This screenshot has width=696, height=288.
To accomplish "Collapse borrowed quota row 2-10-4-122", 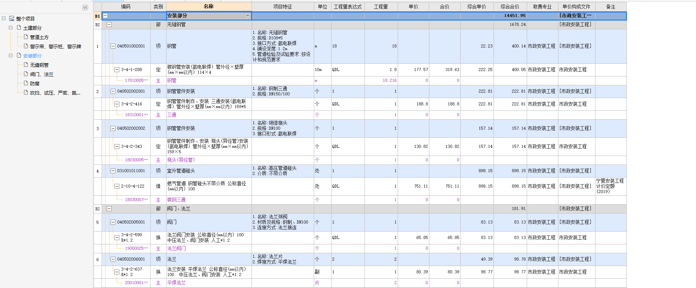I will point(117,186).
